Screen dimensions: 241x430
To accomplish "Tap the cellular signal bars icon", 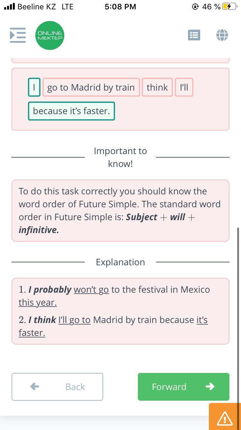I will click(9, 7).
